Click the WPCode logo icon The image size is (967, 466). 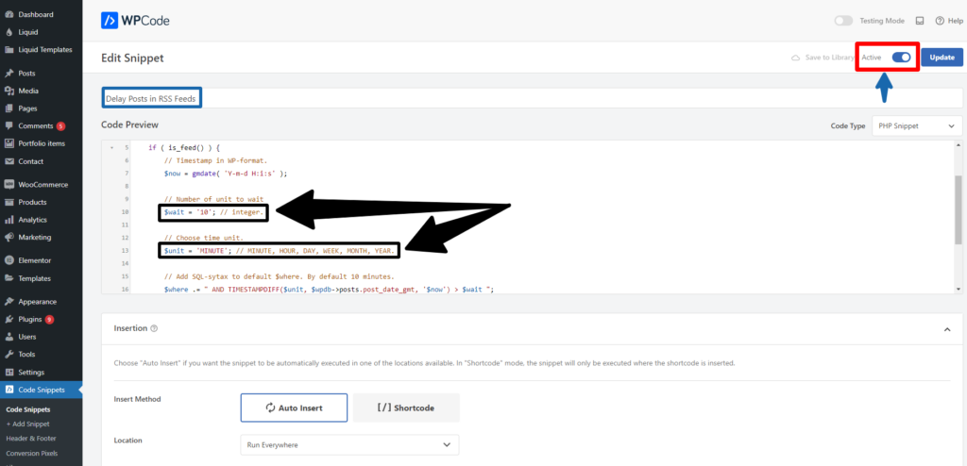111,21
